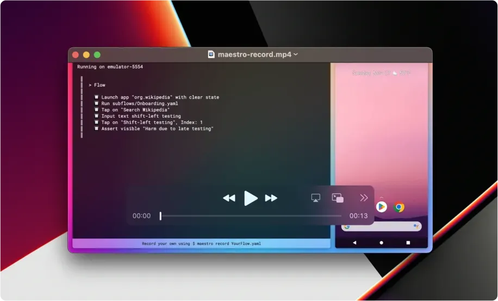498x301 pixels.
Task: Minimize the video player window
Action: [x=86, y=54]
